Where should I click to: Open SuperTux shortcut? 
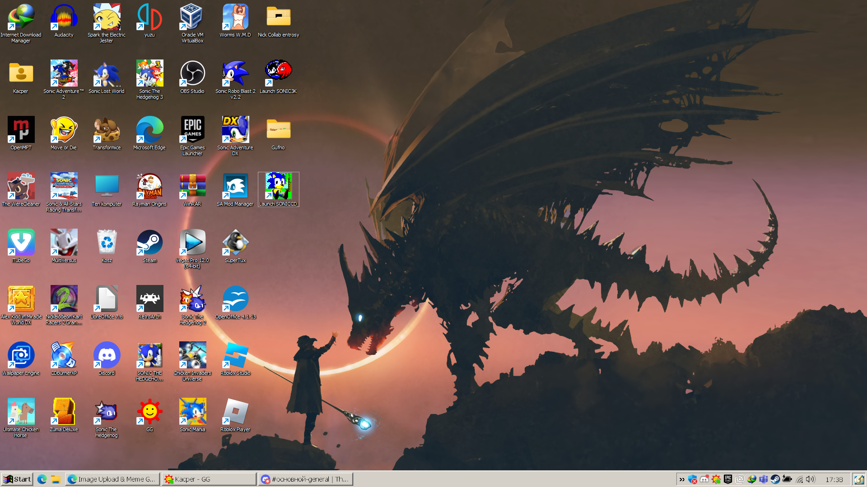click(x=235, y=246)
